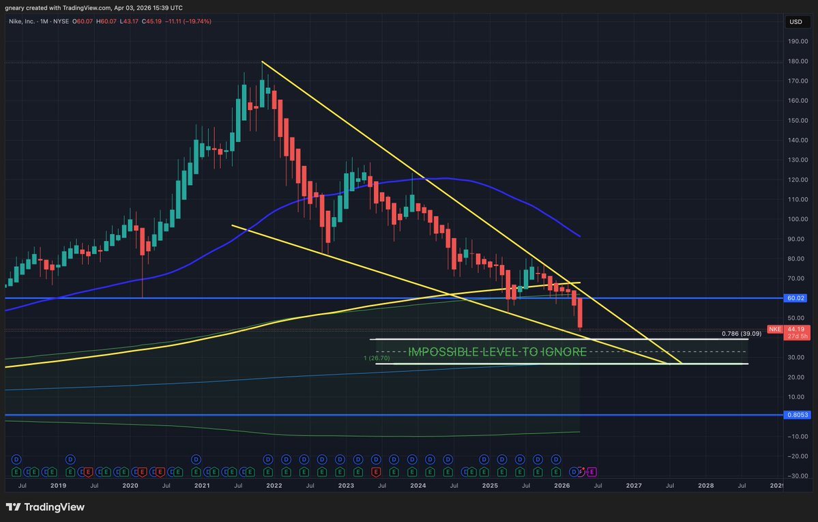Click the 0.8053 blue price label
Viewport: 818px width, 522px height.
point(797,415)
